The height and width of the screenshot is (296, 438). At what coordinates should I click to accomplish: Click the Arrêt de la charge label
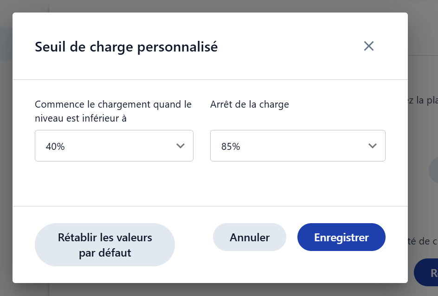(250, 104)
